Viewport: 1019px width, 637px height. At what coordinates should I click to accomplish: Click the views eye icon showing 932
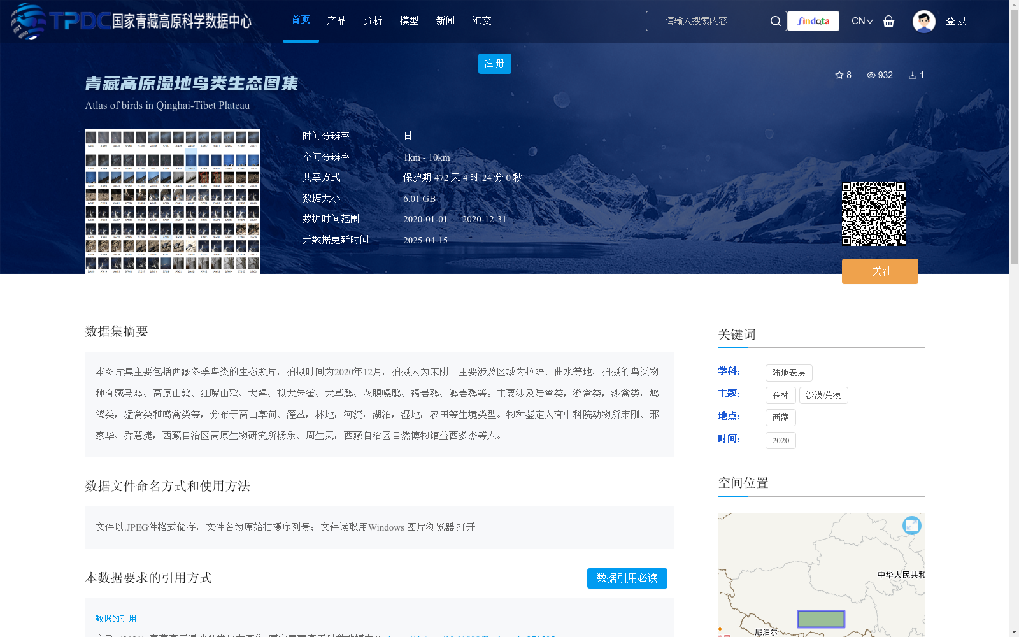[x=871, y=75]
